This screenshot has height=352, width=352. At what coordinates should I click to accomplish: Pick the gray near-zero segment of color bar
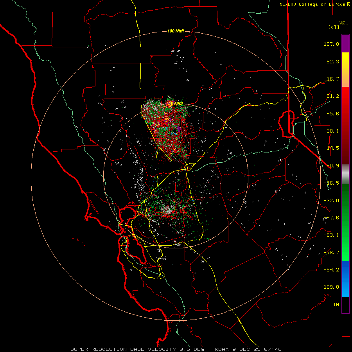click(345, 174)
